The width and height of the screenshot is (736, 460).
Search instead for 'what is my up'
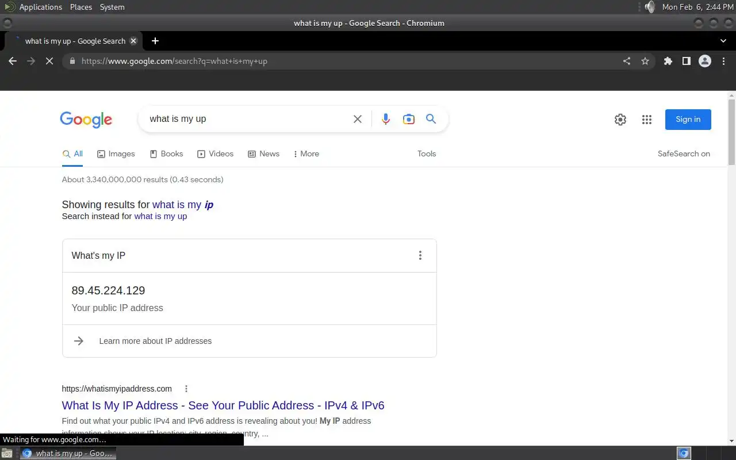point(160,216)
